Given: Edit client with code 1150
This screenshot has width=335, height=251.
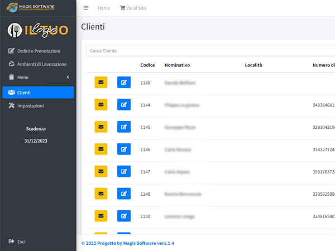Looking at the screenshot, I should coord(124,216).
